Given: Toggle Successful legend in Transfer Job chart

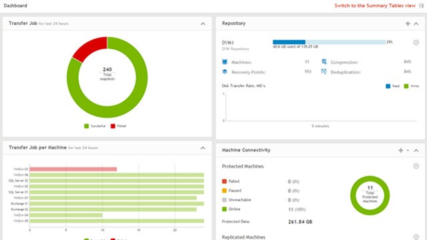Looking at the screenshot, I should click(95, 126).
